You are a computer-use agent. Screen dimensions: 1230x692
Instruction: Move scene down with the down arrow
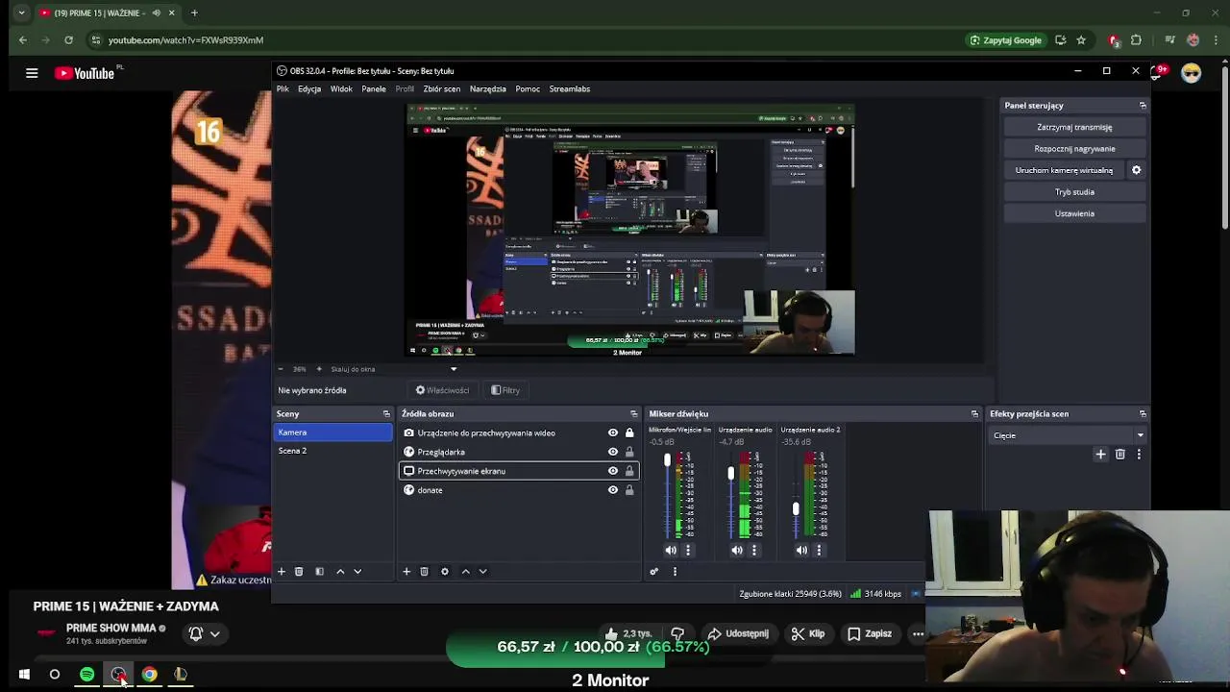pos(357,571)
